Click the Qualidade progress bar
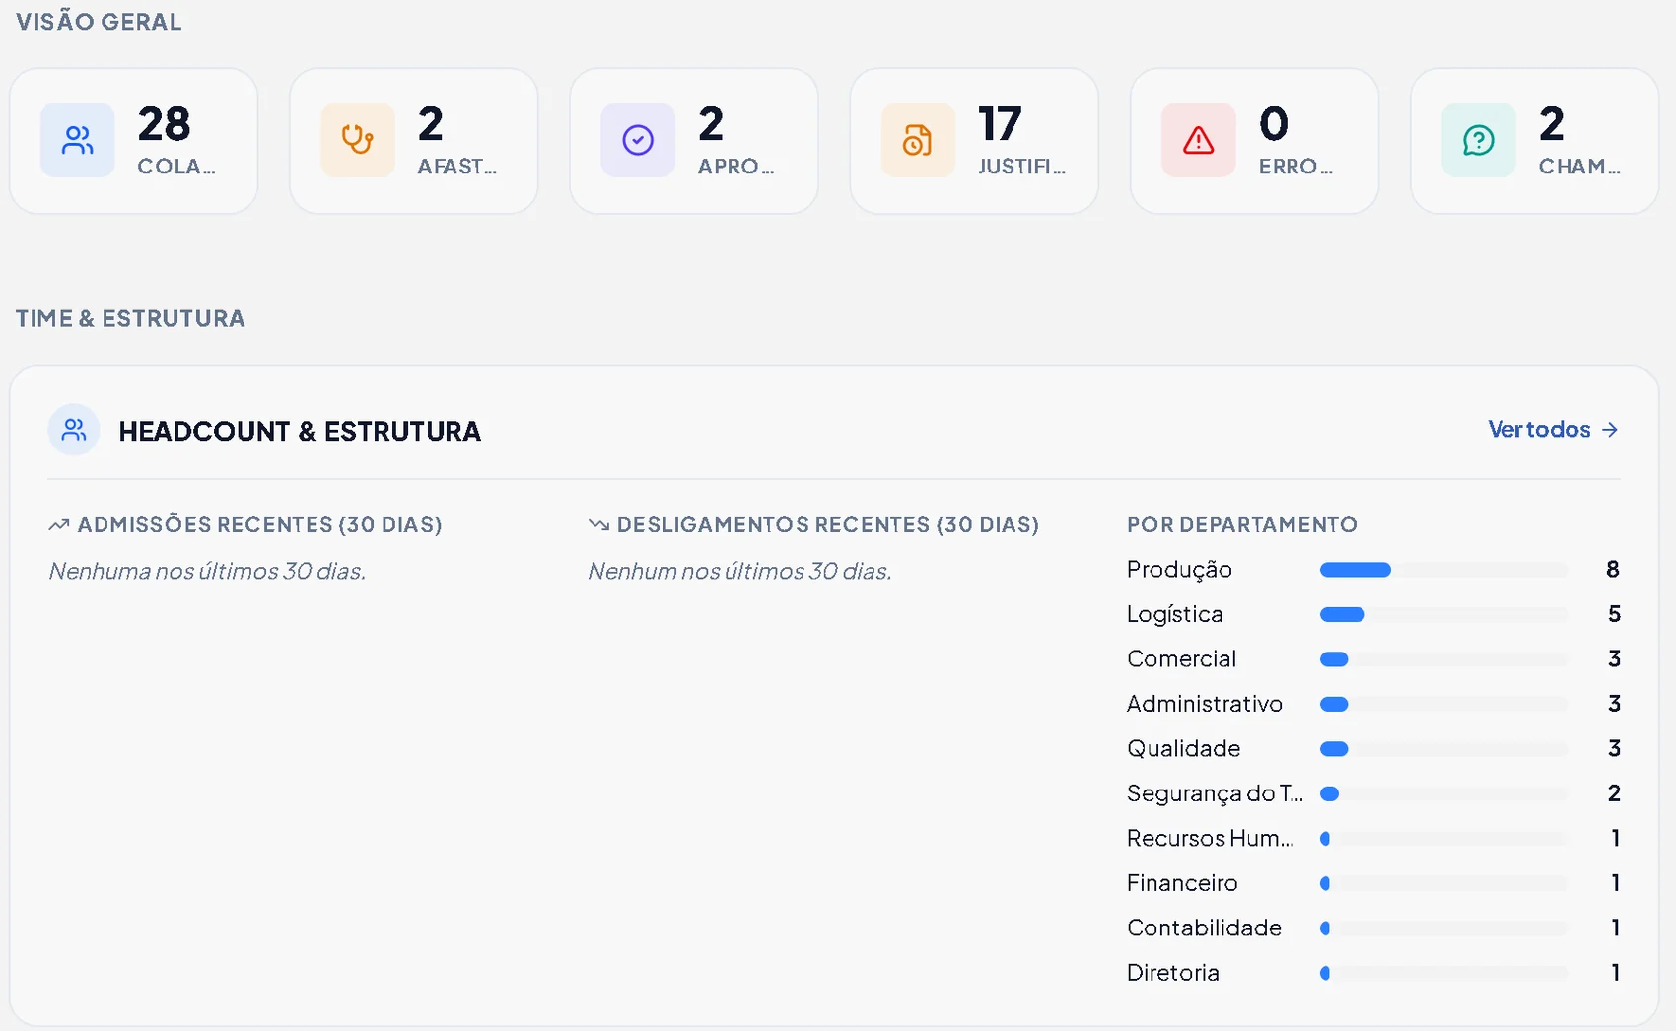Screen dimensions: 1676x1031 [x=1443, y=749]
